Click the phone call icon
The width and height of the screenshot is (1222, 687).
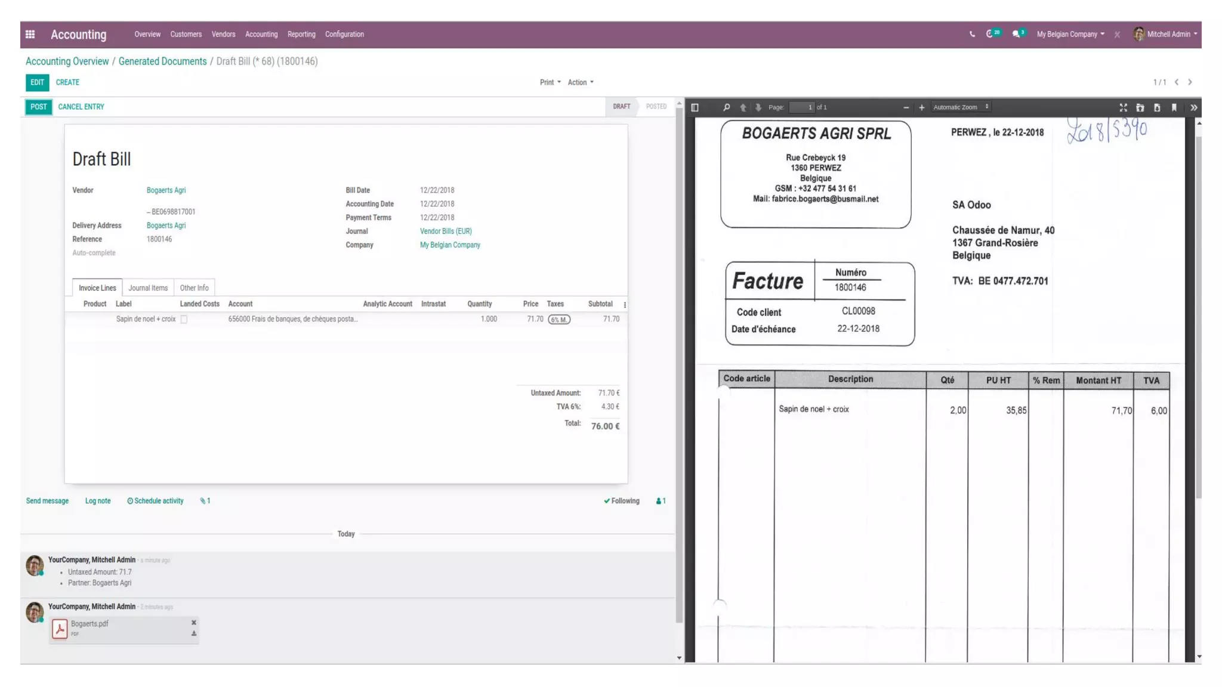click(972, 35)
